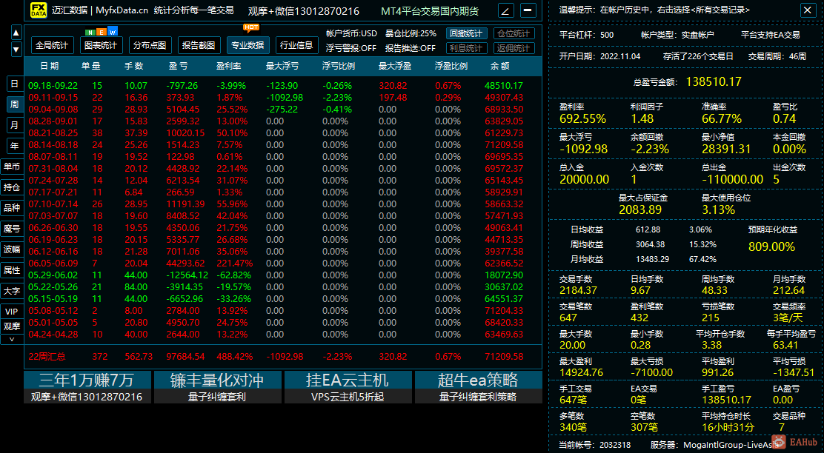Viewport: 824px width, 453px height.
Task: Expand the chevron below 观摩 in sidebar
Action: click(12, 339)
